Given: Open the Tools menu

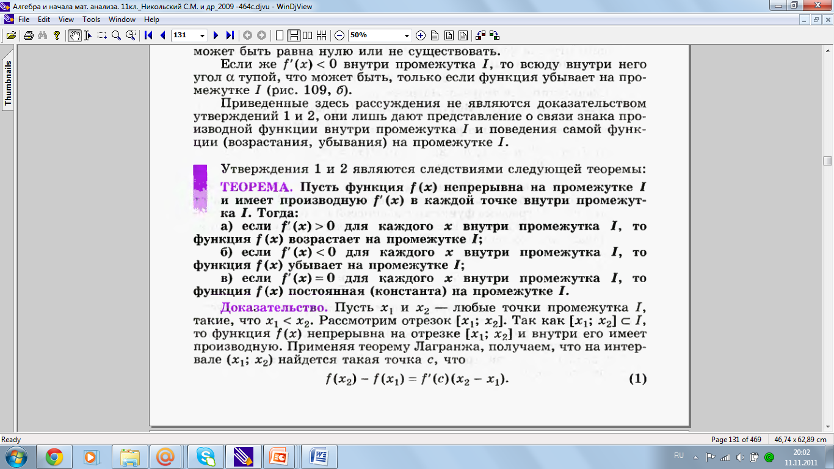Looking at the screenshot, I should [91, 20].
